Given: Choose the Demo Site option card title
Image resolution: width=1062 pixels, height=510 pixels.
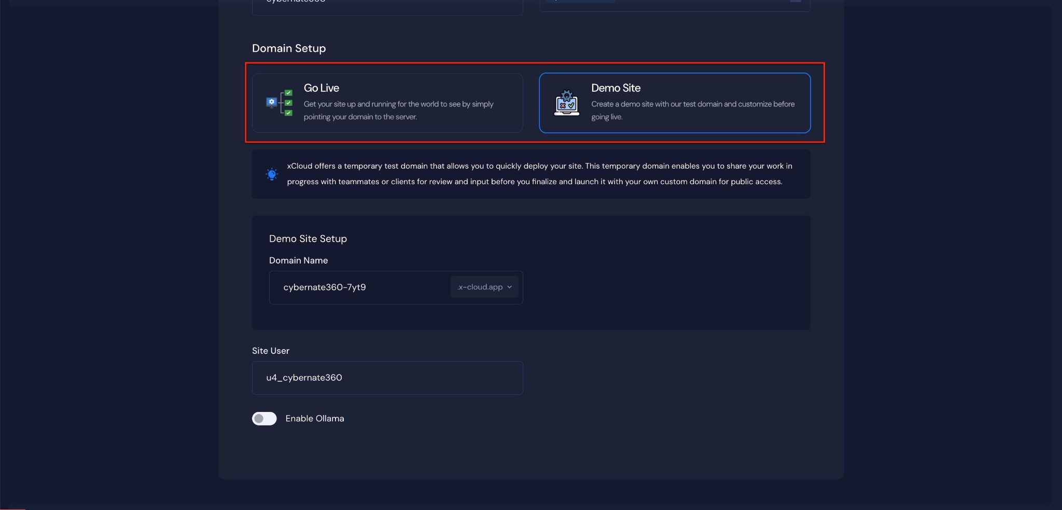Looking at the screenshot, I should [x=616, y=88].
